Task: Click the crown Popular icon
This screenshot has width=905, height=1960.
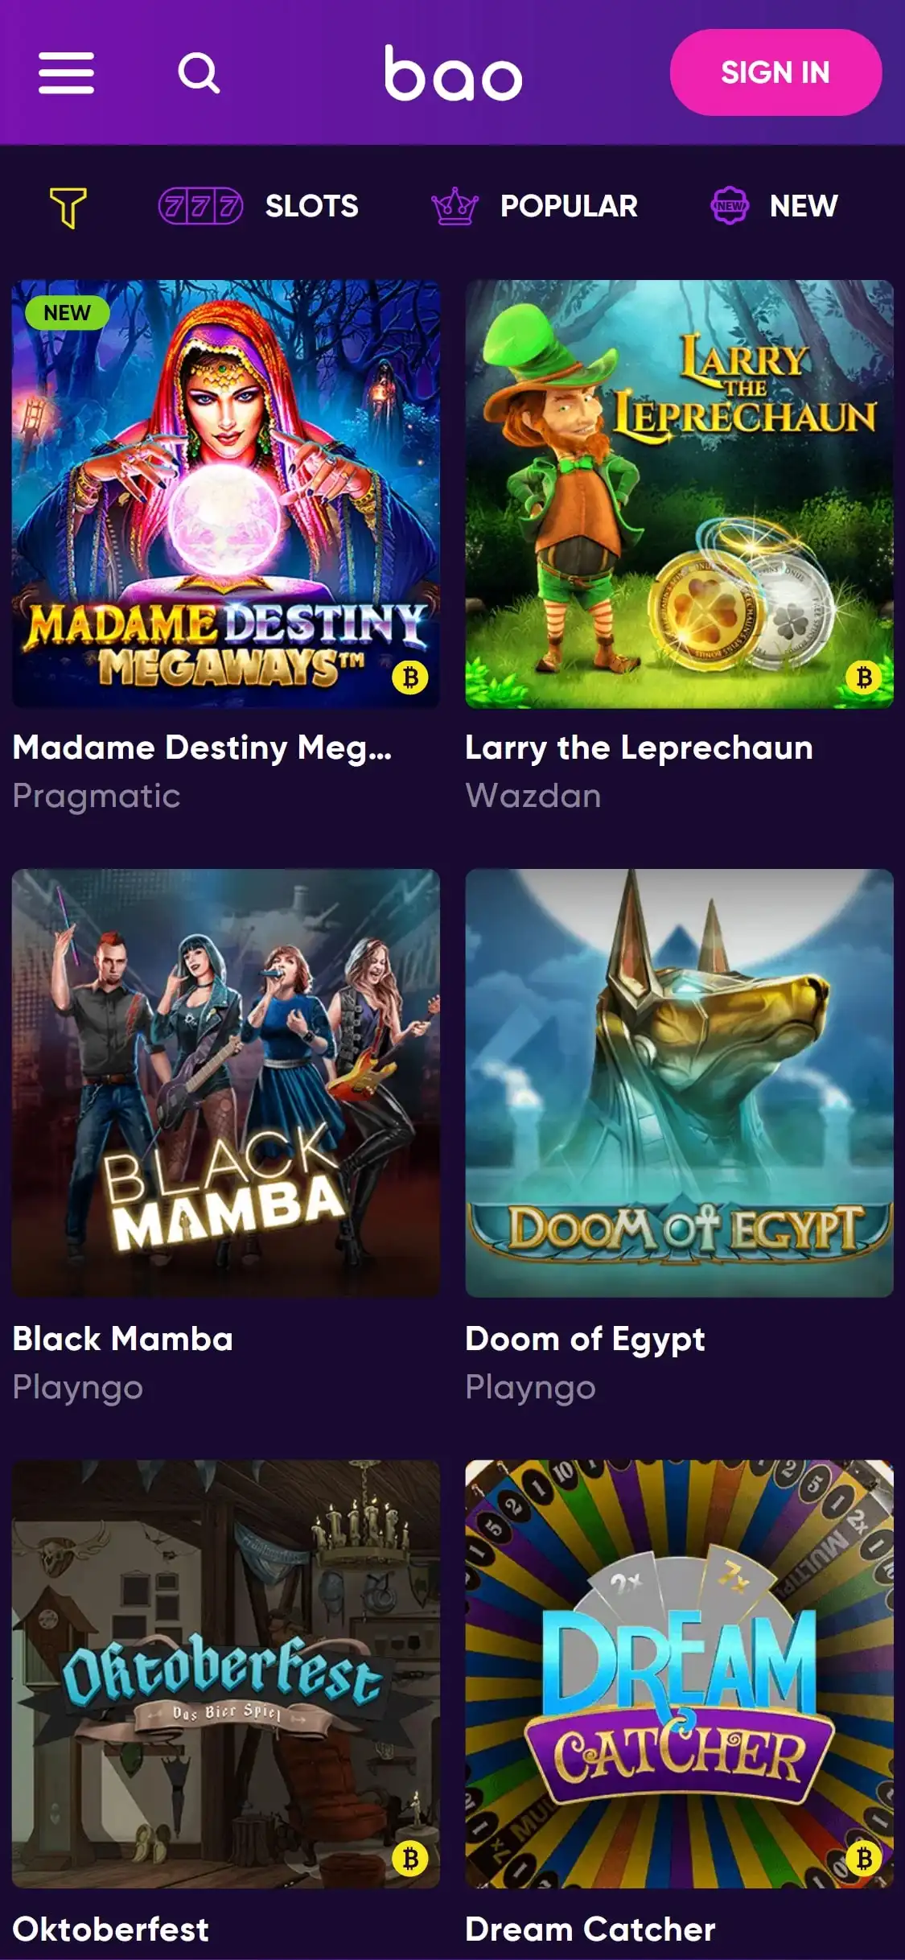Action: [455, 206]
